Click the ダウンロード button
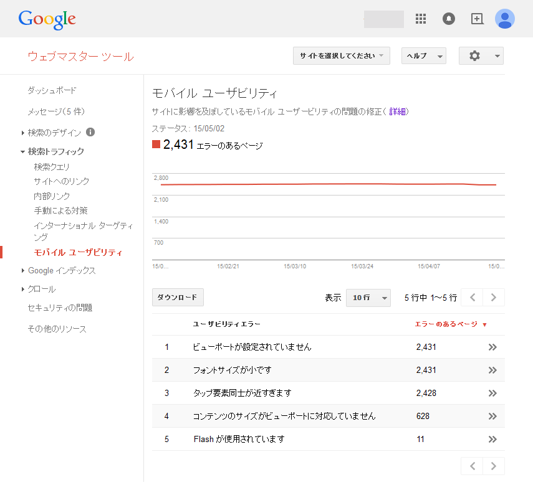This screenshot has width=533, height=490. click(178, 298)
